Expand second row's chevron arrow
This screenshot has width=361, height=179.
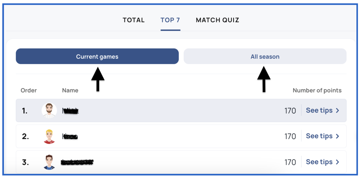338,136
